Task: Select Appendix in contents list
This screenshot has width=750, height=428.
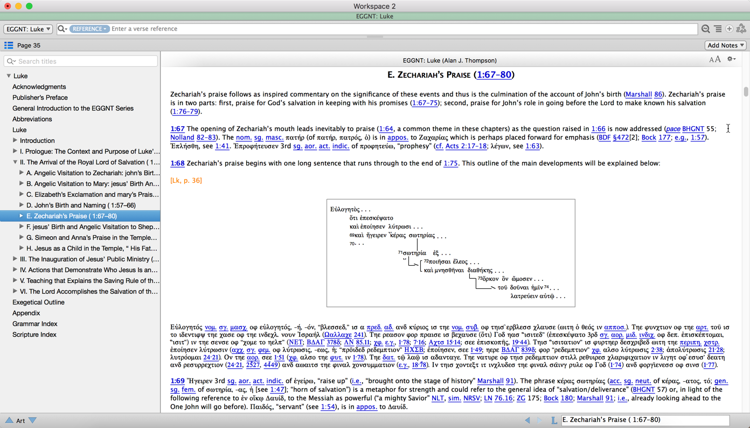Action: (26, 313)
